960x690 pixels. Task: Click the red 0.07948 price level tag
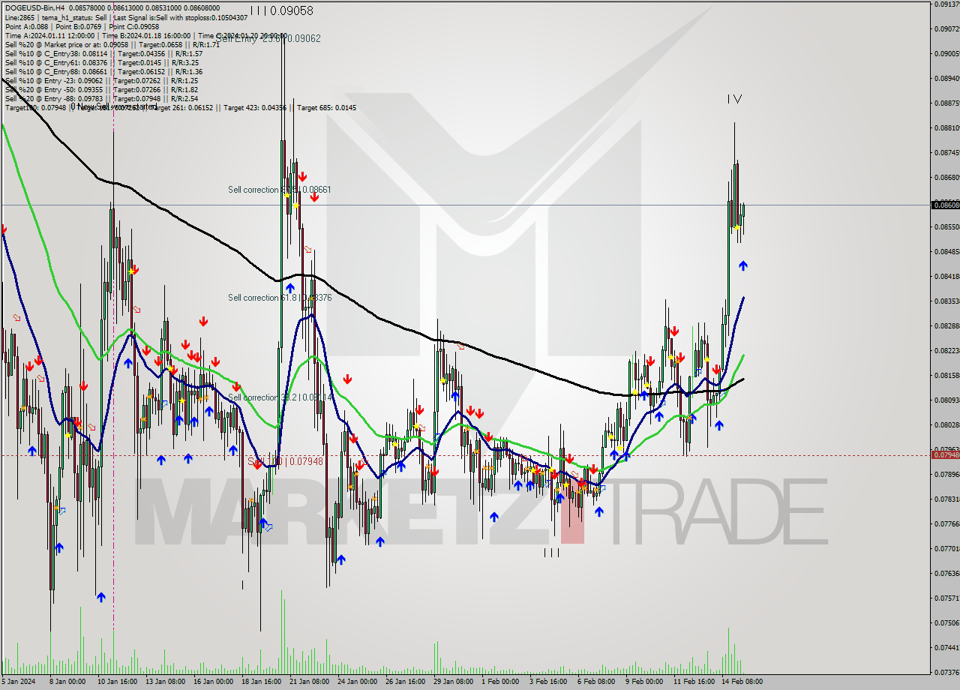click(945, 455)
